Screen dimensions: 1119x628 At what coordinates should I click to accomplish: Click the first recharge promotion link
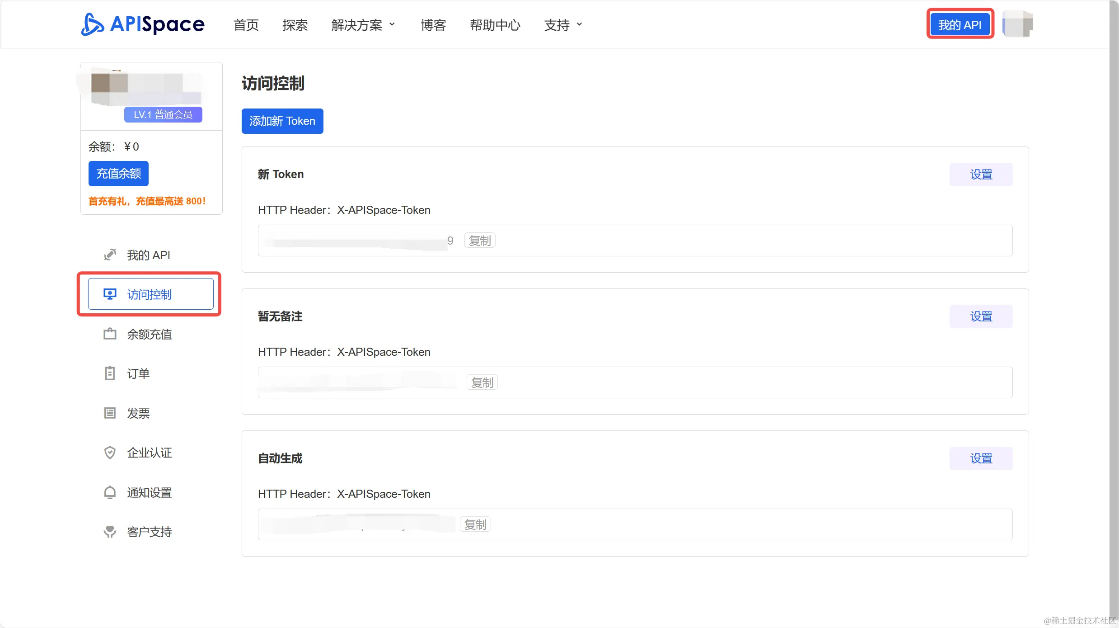click(x=147, y=201)
